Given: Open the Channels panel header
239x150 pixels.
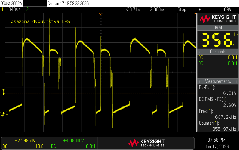Looking at the screenshot, I should click(217, 52).
